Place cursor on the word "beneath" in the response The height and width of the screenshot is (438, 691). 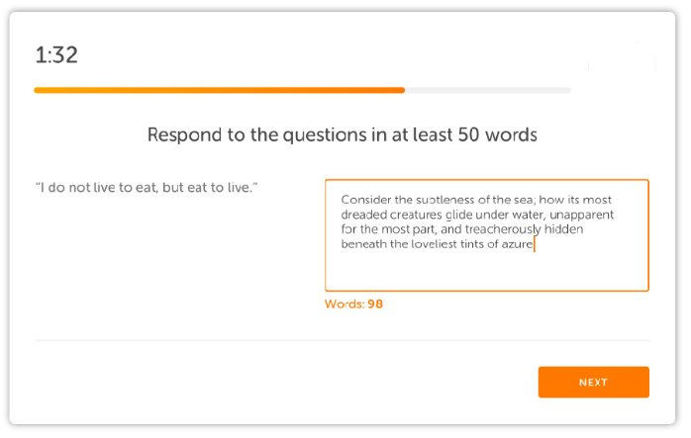click(363, 244)
